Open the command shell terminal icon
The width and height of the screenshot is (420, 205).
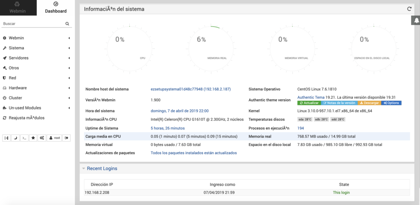[x=24, y=138]
